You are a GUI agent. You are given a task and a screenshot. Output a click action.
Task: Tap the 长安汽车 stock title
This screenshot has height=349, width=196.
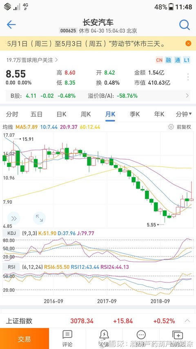coord(98,22)
